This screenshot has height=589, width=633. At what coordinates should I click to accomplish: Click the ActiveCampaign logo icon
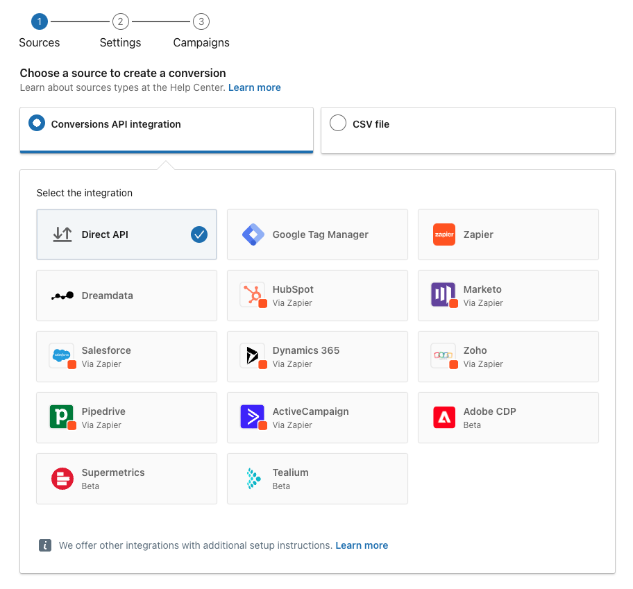pyautogui.click(x=253, y=417)
